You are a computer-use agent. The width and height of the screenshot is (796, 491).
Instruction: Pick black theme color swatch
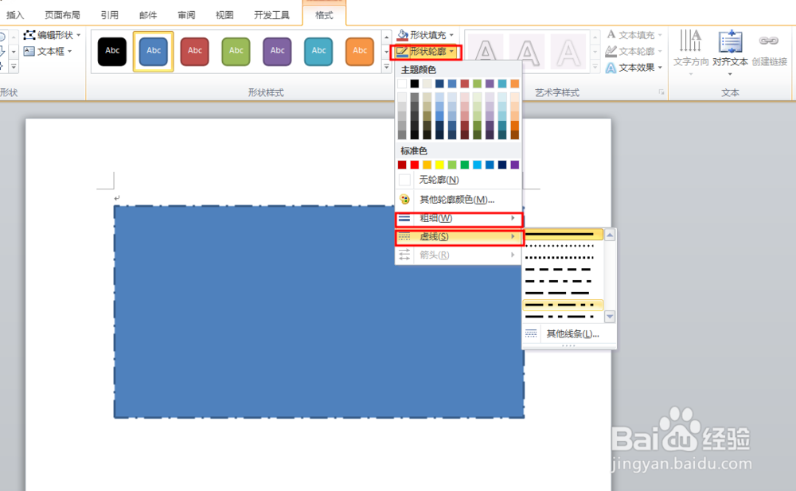point(414,84)
